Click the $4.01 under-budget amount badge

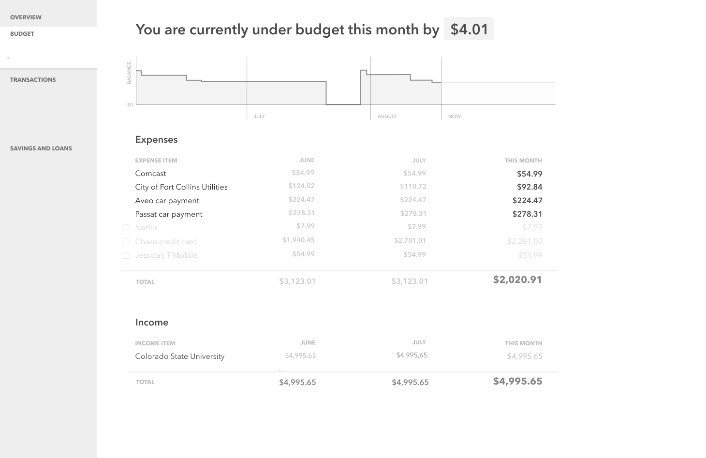pos(469,29)
